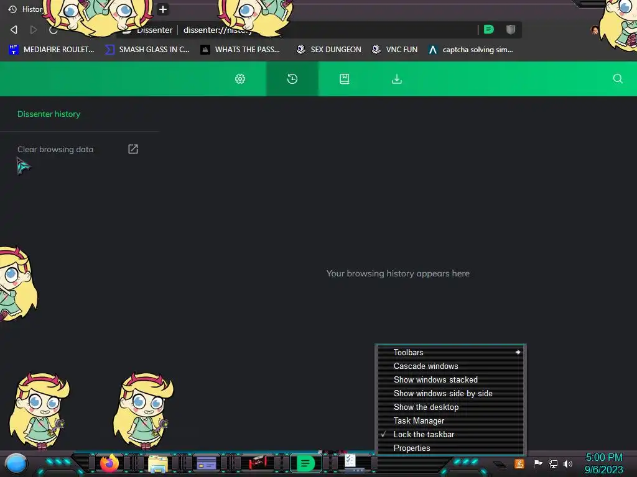Screen dimensions: 637x477
Task: Click the orange Java tray icon
Action: pyautogui.click(x=519, y=463)
